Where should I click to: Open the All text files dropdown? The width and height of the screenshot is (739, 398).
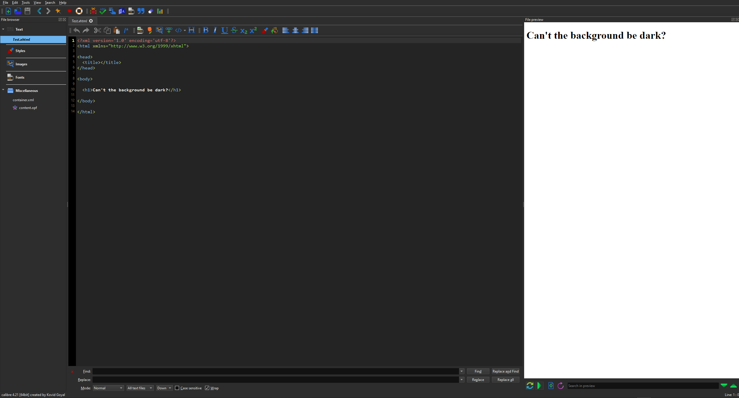point(140,388)
